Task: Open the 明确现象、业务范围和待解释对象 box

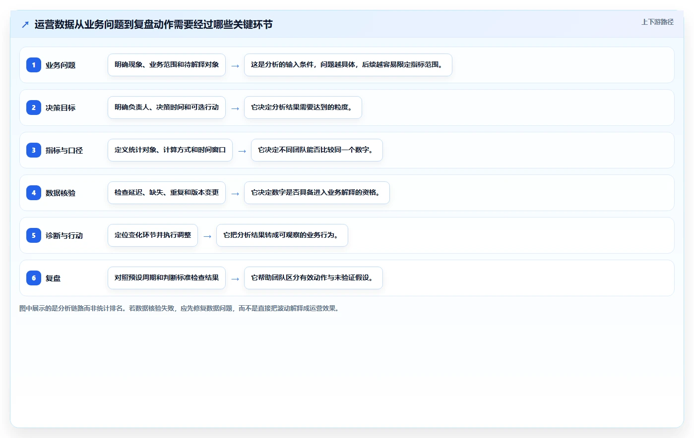Action: (x=167, y=65)
